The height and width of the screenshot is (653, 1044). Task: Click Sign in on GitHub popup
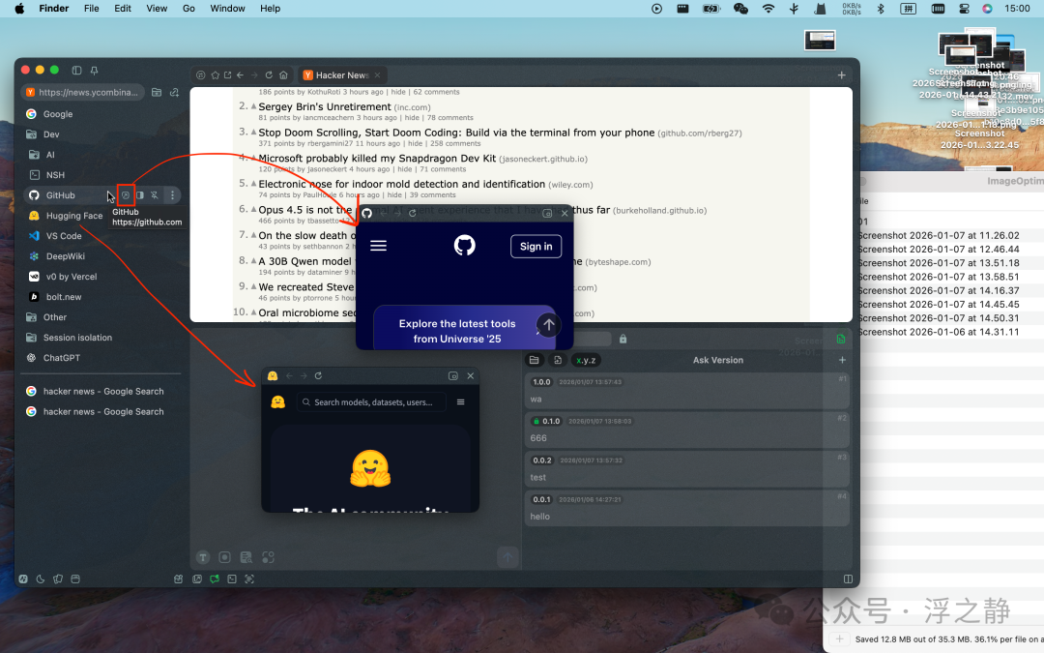(536, 247)
